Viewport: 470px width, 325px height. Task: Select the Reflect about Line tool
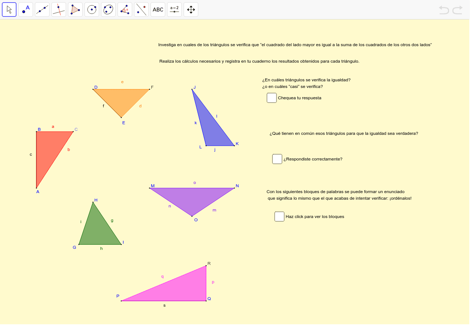(141, 10)
